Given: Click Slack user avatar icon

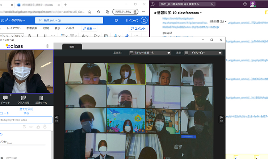Looking at the screenshot, I should 253,4.
